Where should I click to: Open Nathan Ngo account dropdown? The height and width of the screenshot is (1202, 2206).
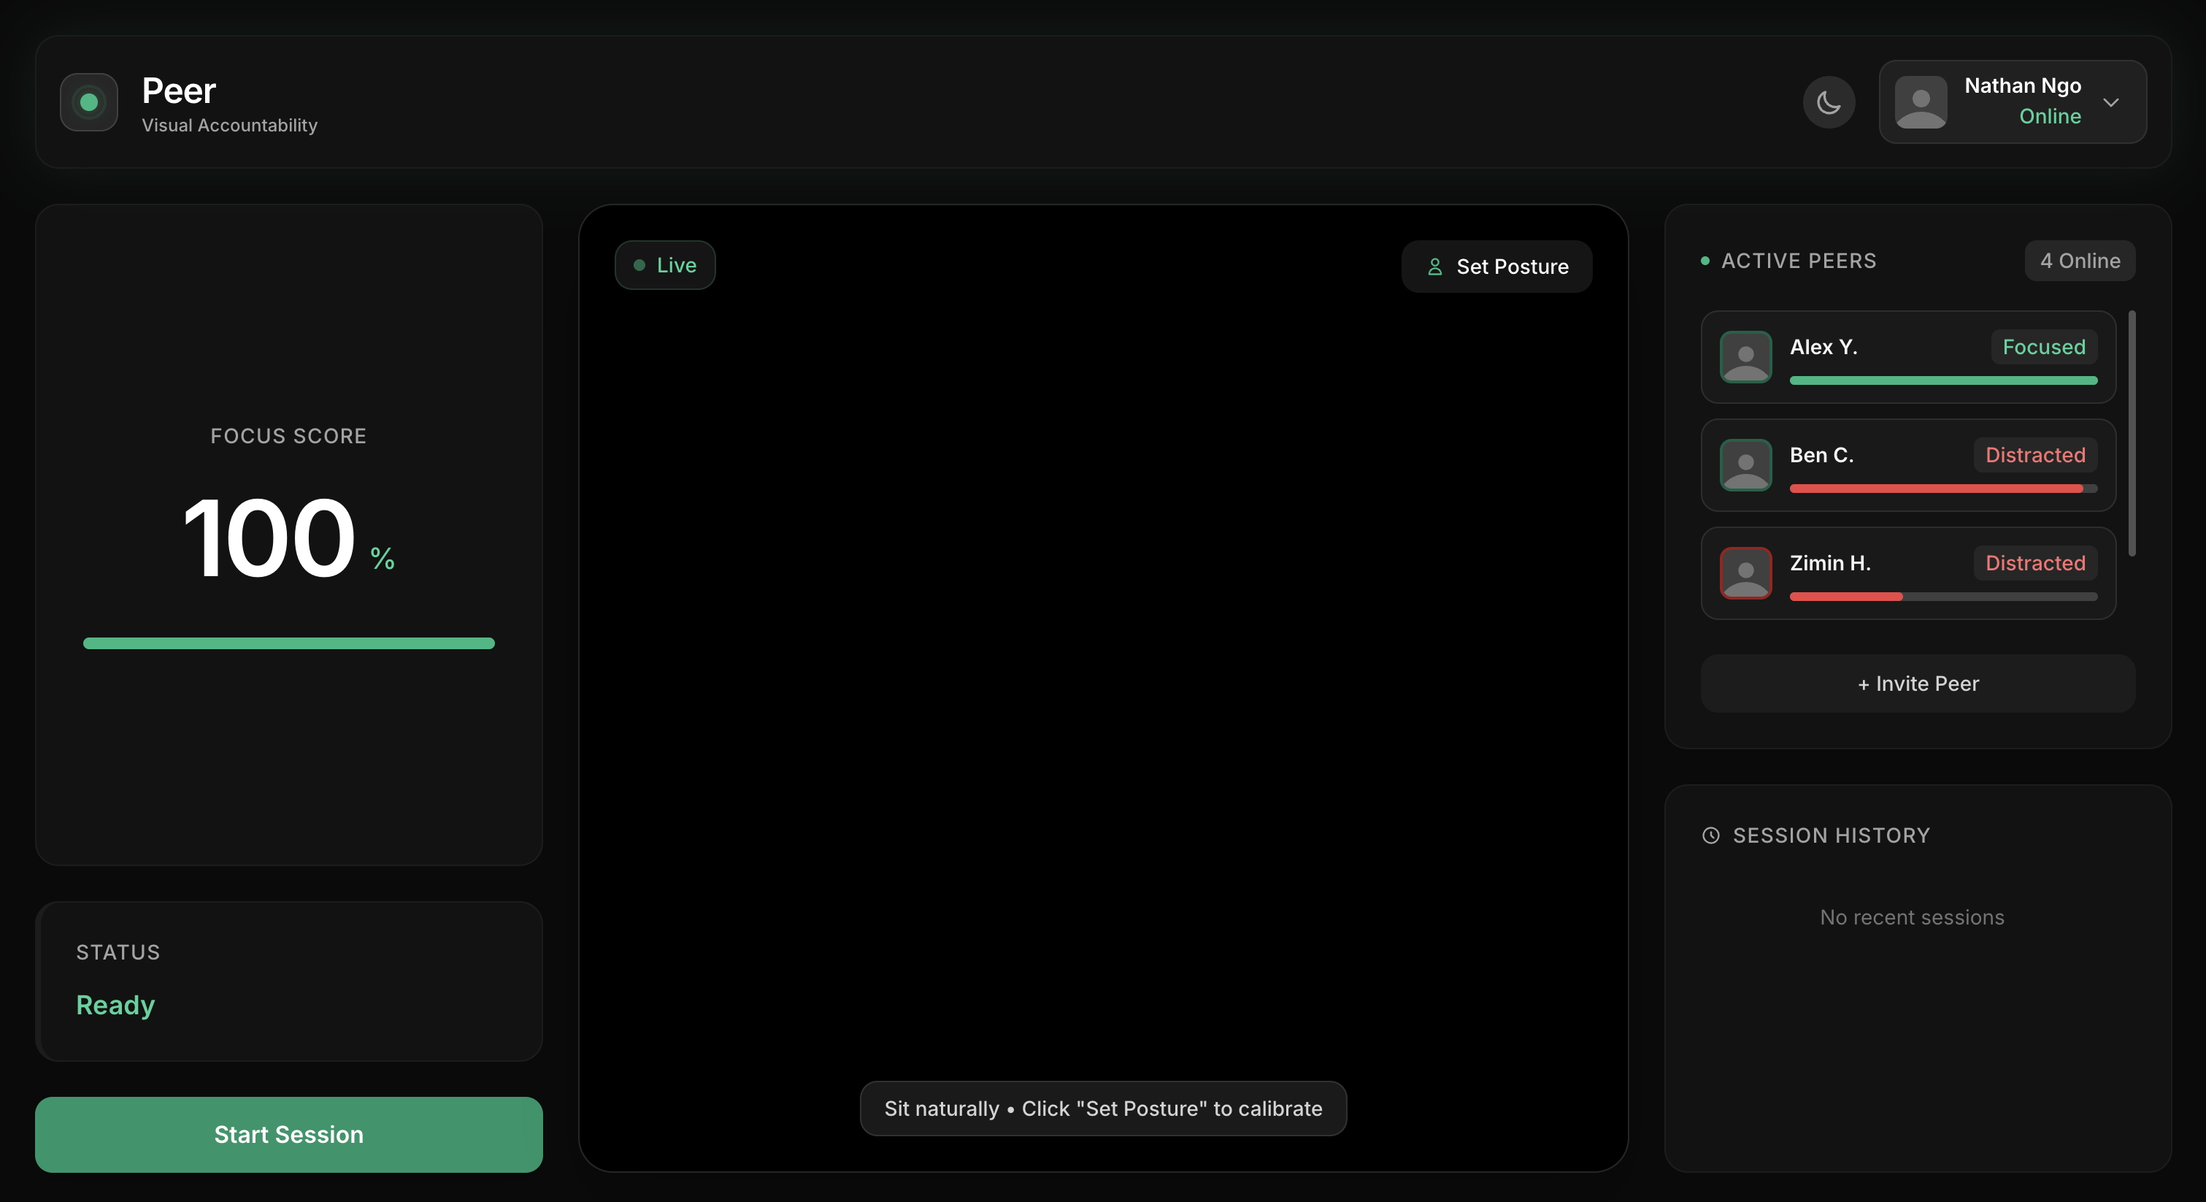(2021, 86)
